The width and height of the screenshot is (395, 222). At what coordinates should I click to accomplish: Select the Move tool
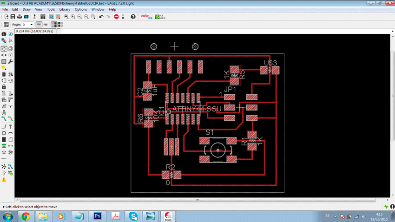tap(4, 49)
